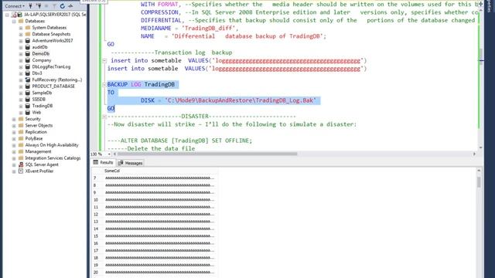
Task: Select result row number 20
Action: point(96,273)
